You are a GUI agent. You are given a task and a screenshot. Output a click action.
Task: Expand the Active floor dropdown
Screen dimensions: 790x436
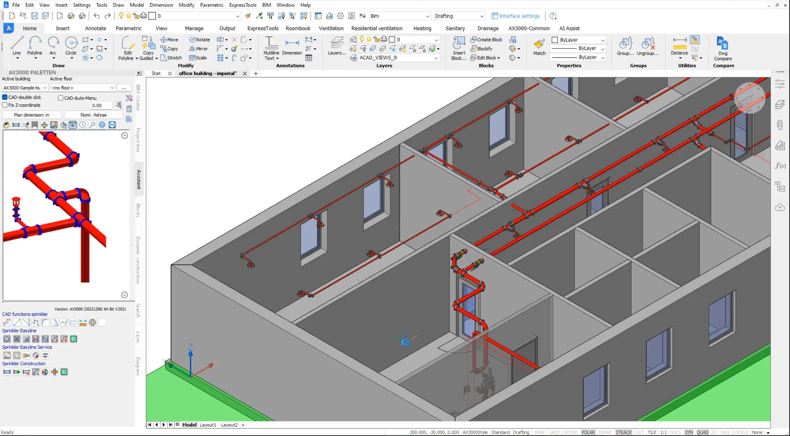pos(112,88)
